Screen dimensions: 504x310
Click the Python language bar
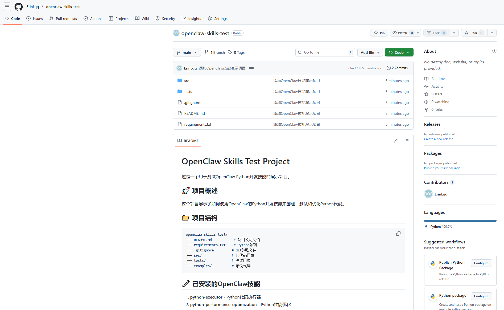(460, 221)
